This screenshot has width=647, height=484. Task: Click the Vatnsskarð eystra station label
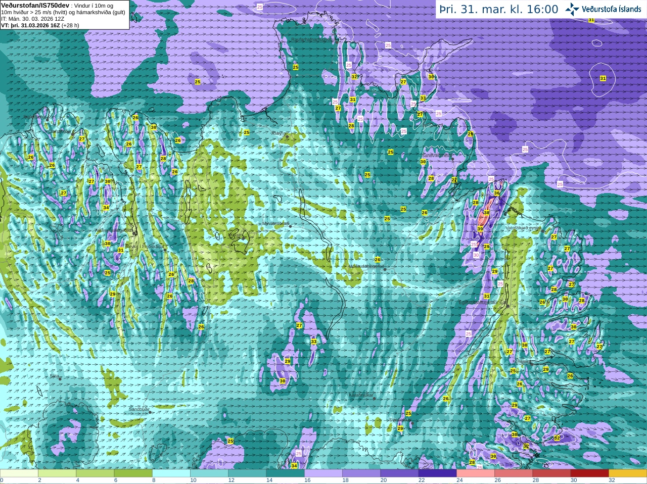(x=524, y=228)
